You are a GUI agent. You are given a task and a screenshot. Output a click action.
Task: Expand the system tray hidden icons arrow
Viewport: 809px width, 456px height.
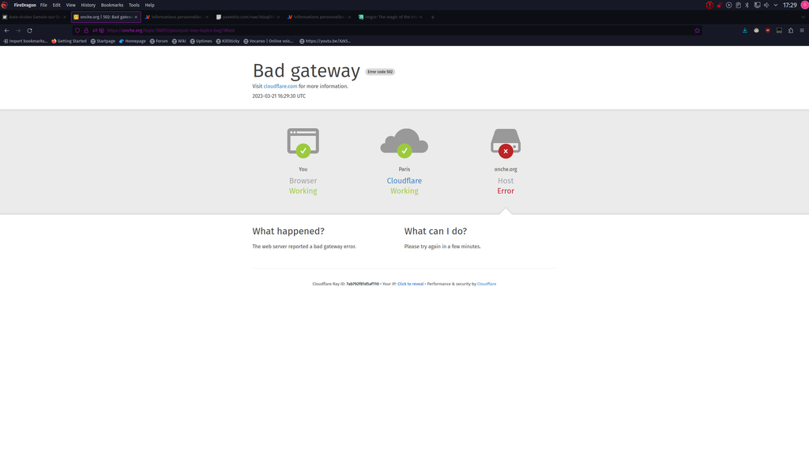tap(776, 6)
